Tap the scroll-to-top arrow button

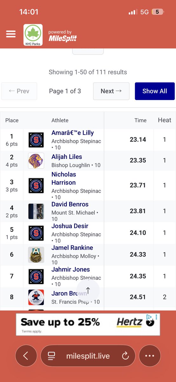[88, 290]
